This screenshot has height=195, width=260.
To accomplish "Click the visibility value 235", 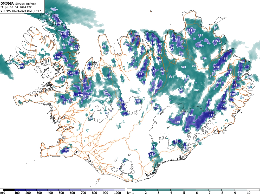I will coord(84,83).
